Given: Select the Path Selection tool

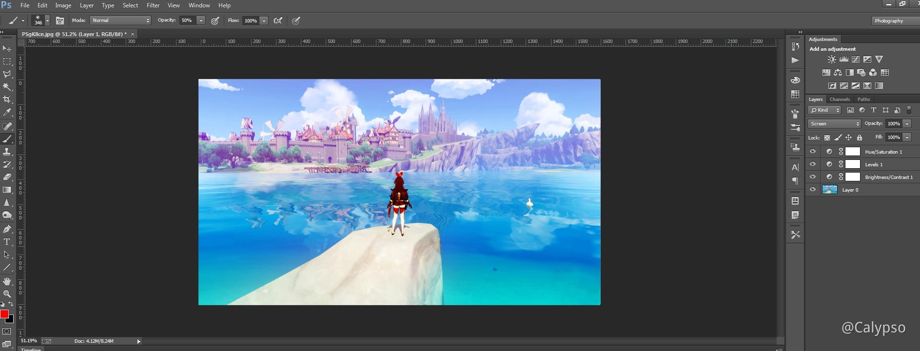Looking at the screenshot, I should click(7, 254).
